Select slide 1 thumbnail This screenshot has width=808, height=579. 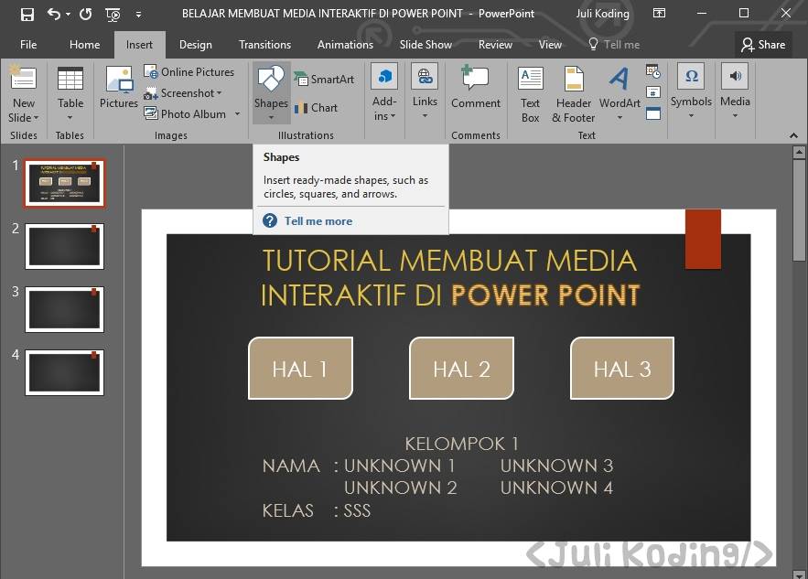(x=64, y=183)
